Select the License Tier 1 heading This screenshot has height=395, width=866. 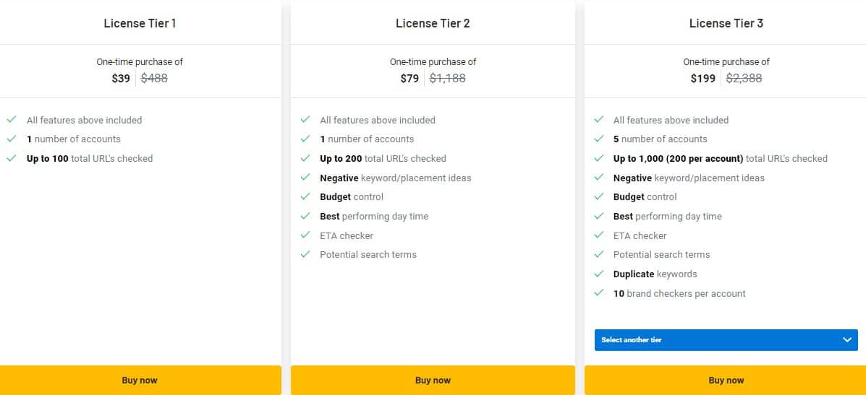(140, 23)
